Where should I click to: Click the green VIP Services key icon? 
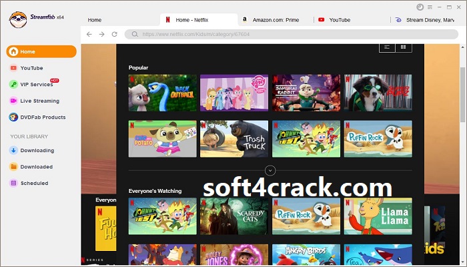(x=13, y=84)
